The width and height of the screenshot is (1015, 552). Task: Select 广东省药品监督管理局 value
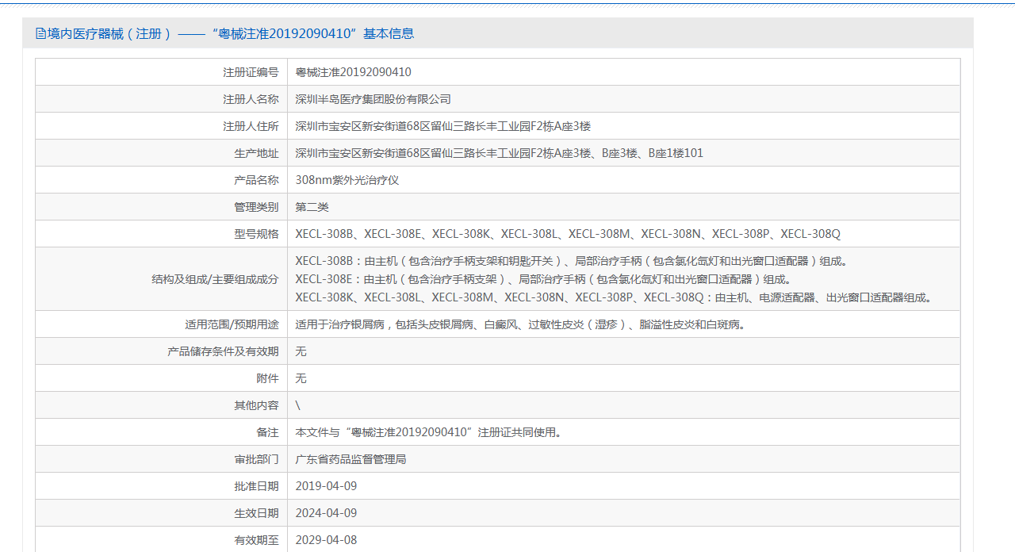(x=351, y=459)
